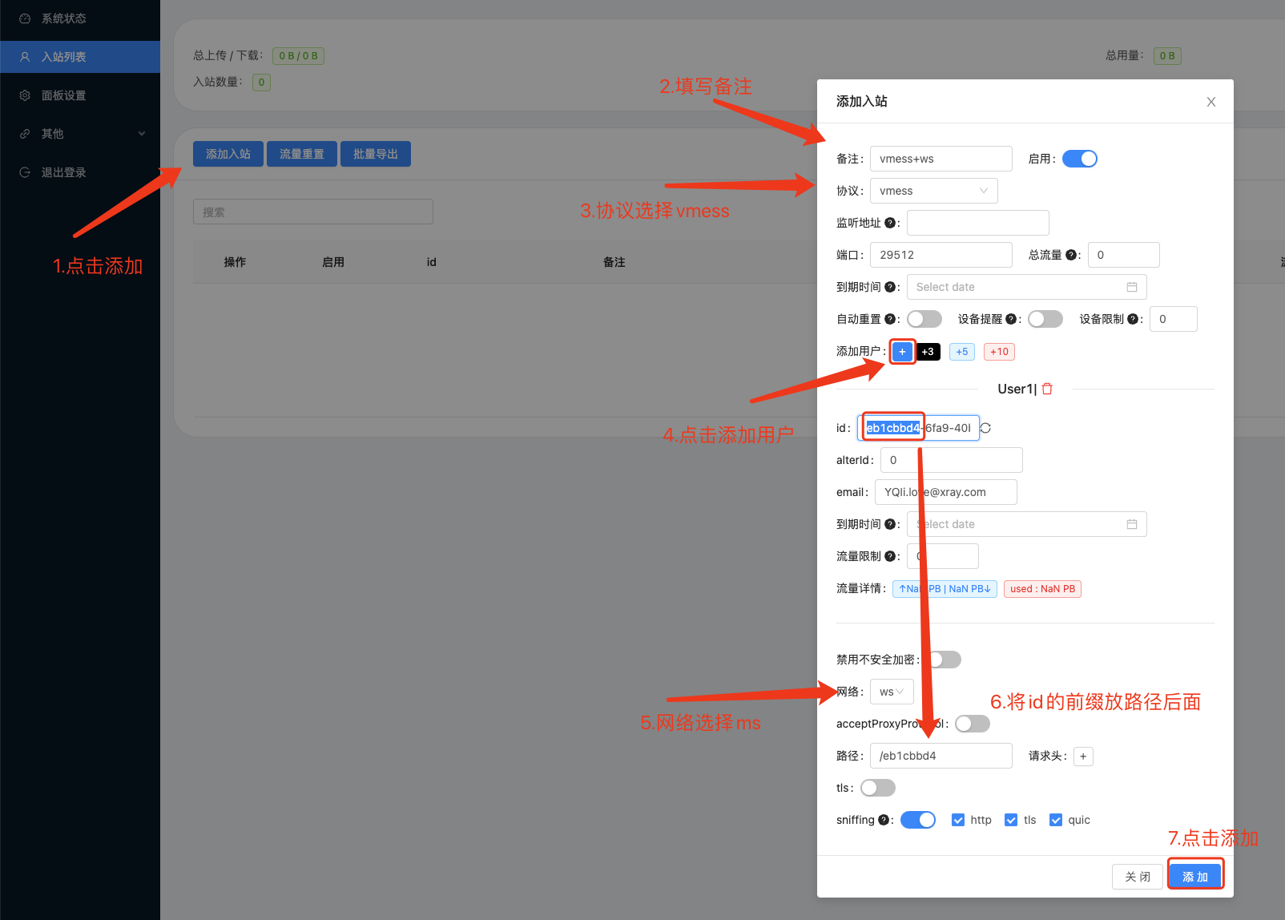Click the 添加 confirm button

(x=1194, y=877)
